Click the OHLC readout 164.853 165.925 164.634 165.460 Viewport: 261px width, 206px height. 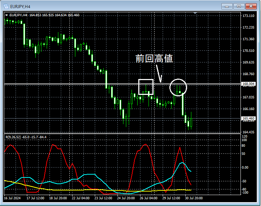coord(54,15)
